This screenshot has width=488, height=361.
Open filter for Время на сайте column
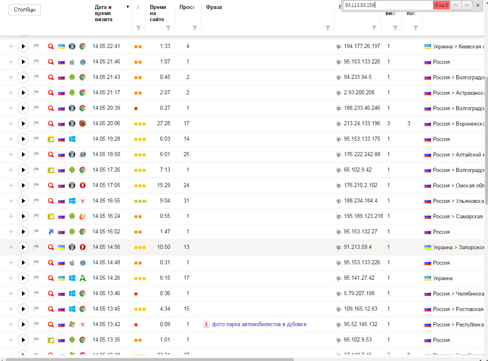point(168,28)
